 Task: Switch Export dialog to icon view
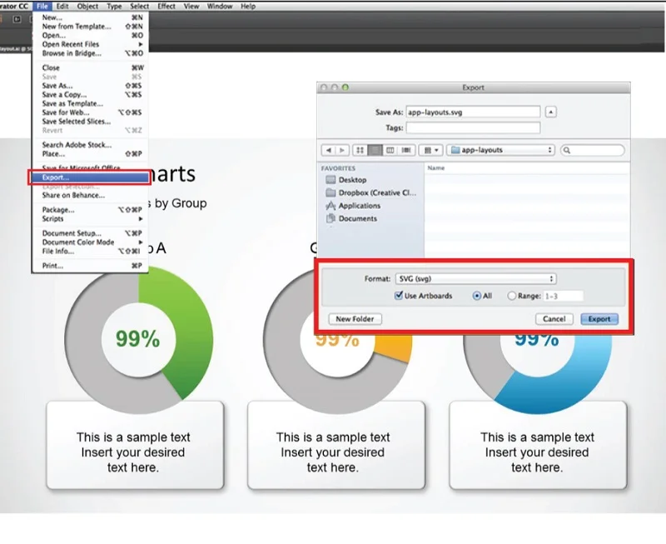tap(360, 150)
